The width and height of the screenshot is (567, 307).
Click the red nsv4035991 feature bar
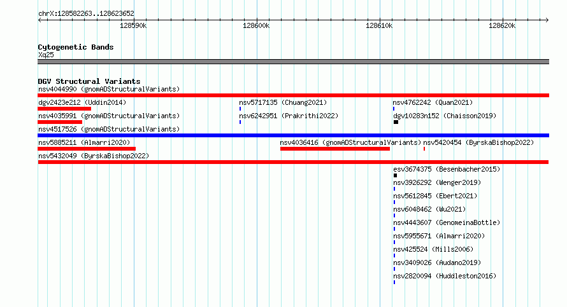pyautogui.click(x=60, y=122)
